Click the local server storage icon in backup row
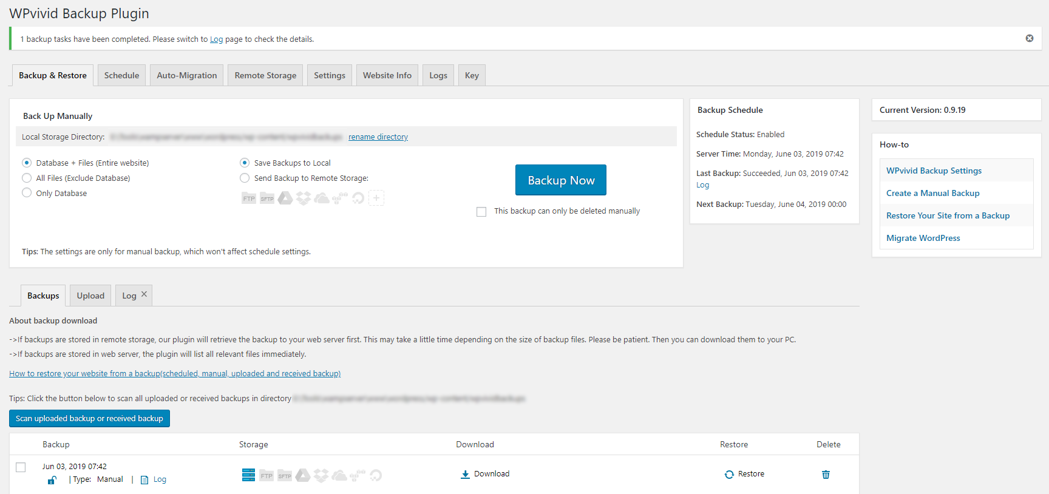The width and height of the screenshot is (1049, 494). click(248, 475)
